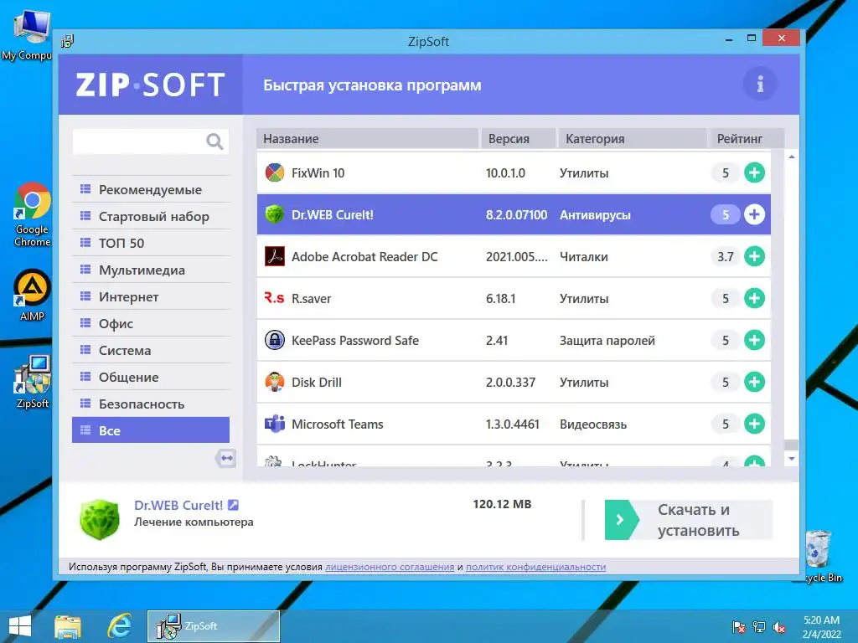The width and height of the screenshot is (858, 643).
Task: Select Стартовый набор category
Action: [x=151, y=217]
